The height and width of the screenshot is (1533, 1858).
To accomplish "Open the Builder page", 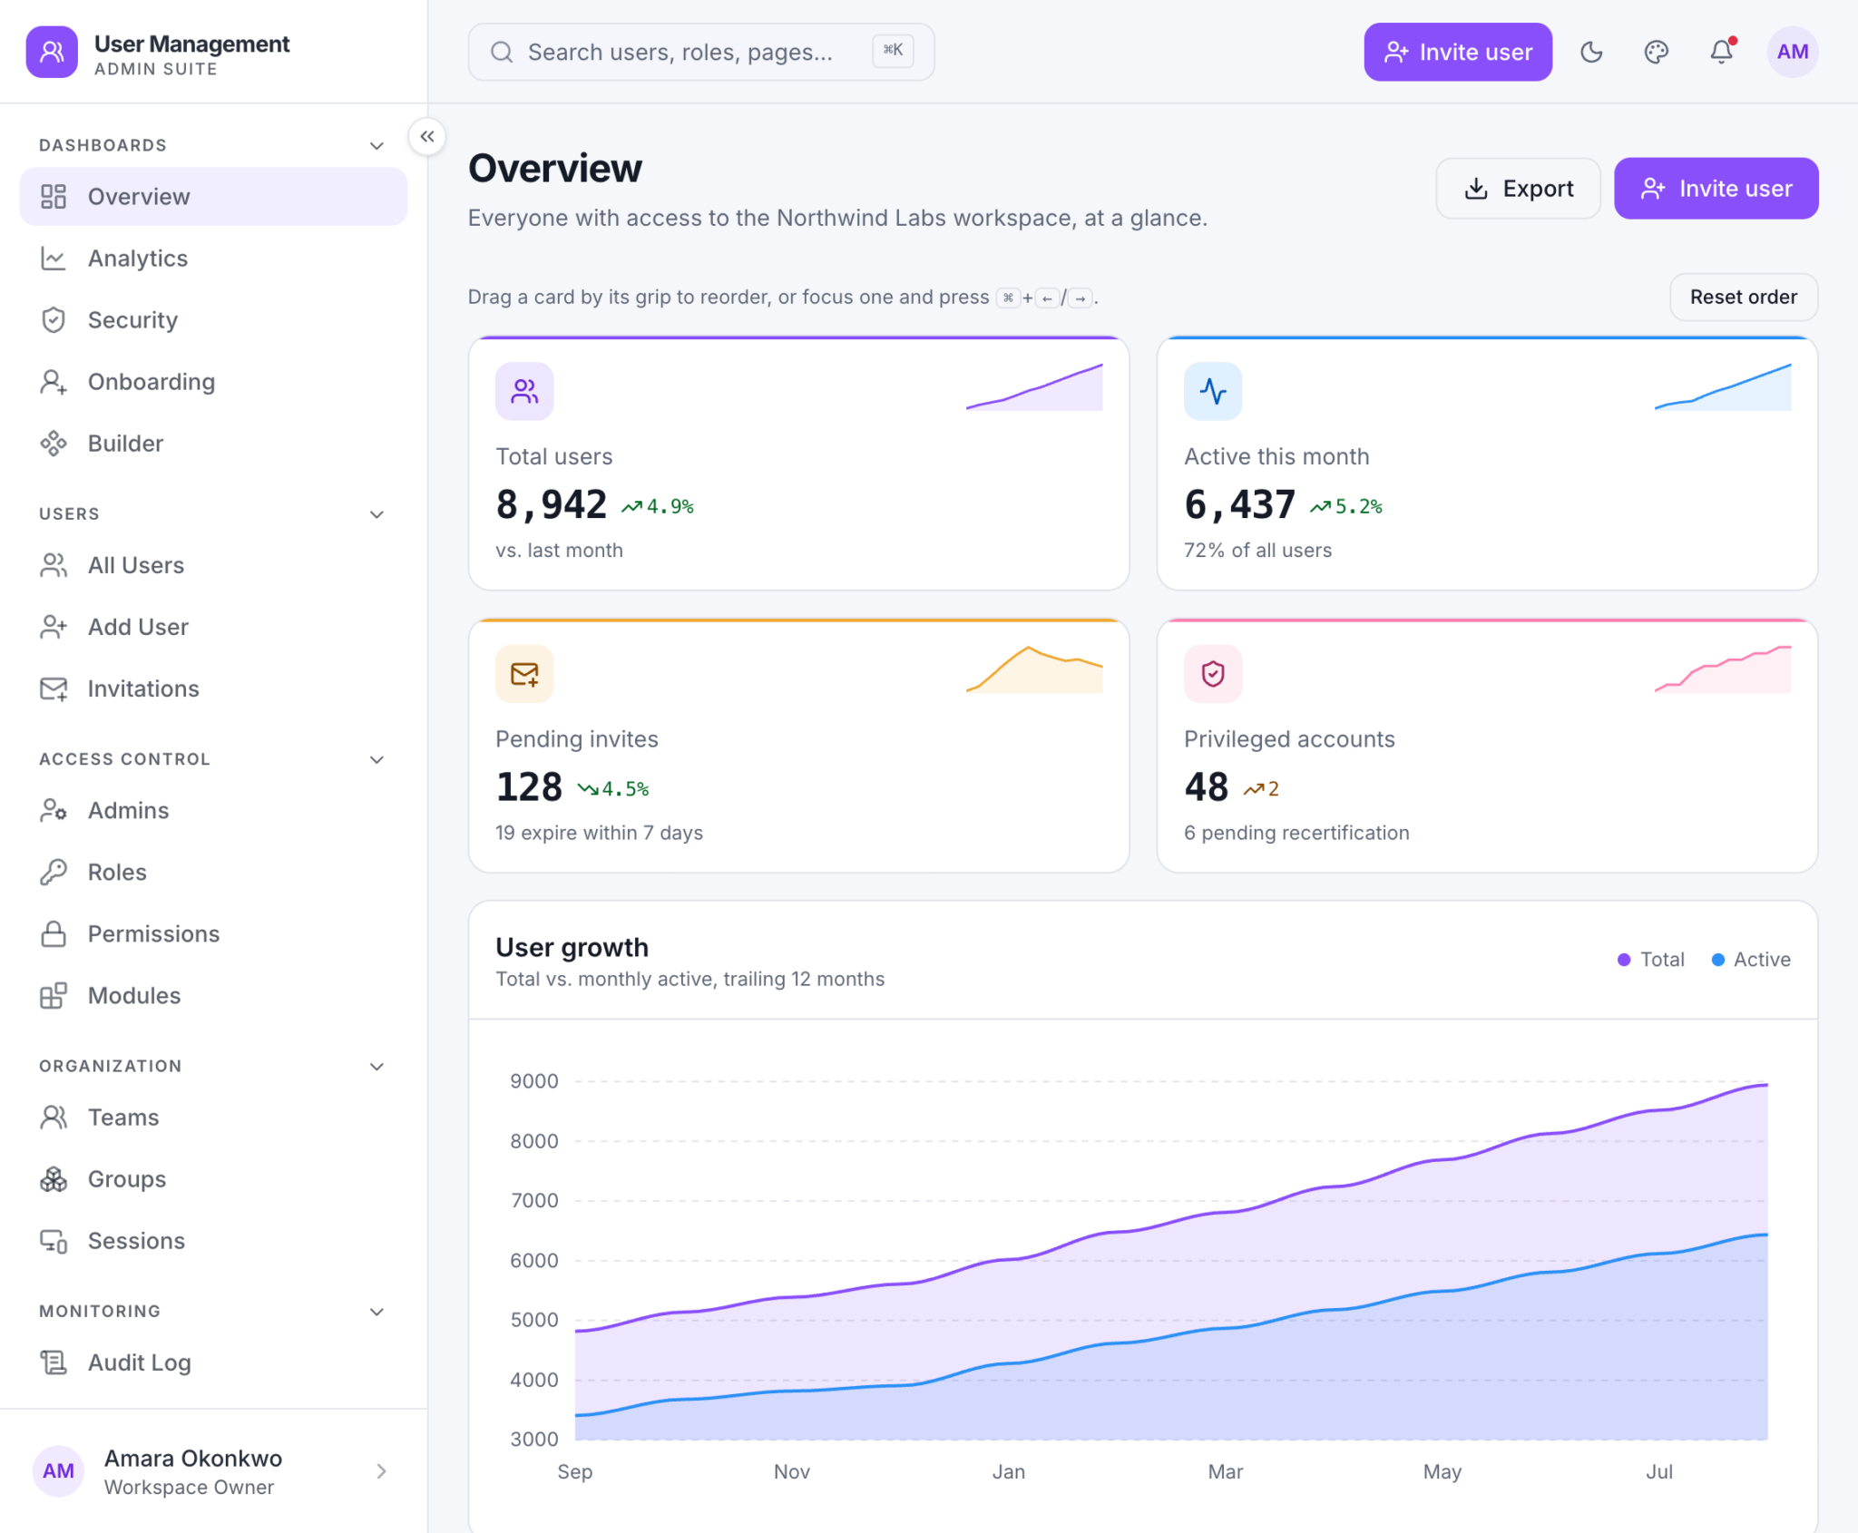I will tap(213, 444).
